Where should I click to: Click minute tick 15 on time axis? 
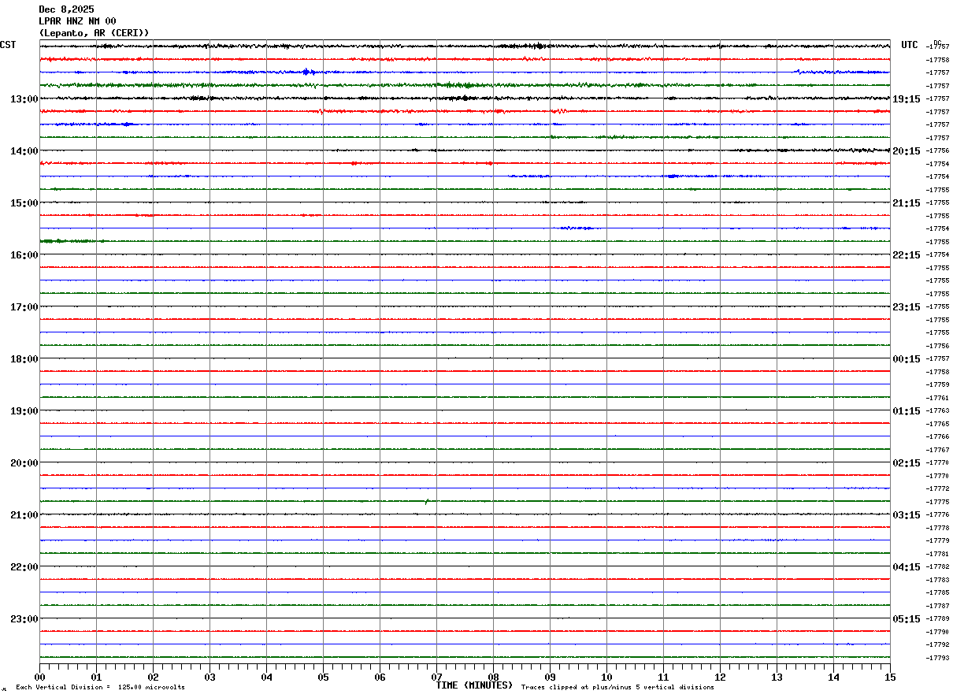[890, 677]
